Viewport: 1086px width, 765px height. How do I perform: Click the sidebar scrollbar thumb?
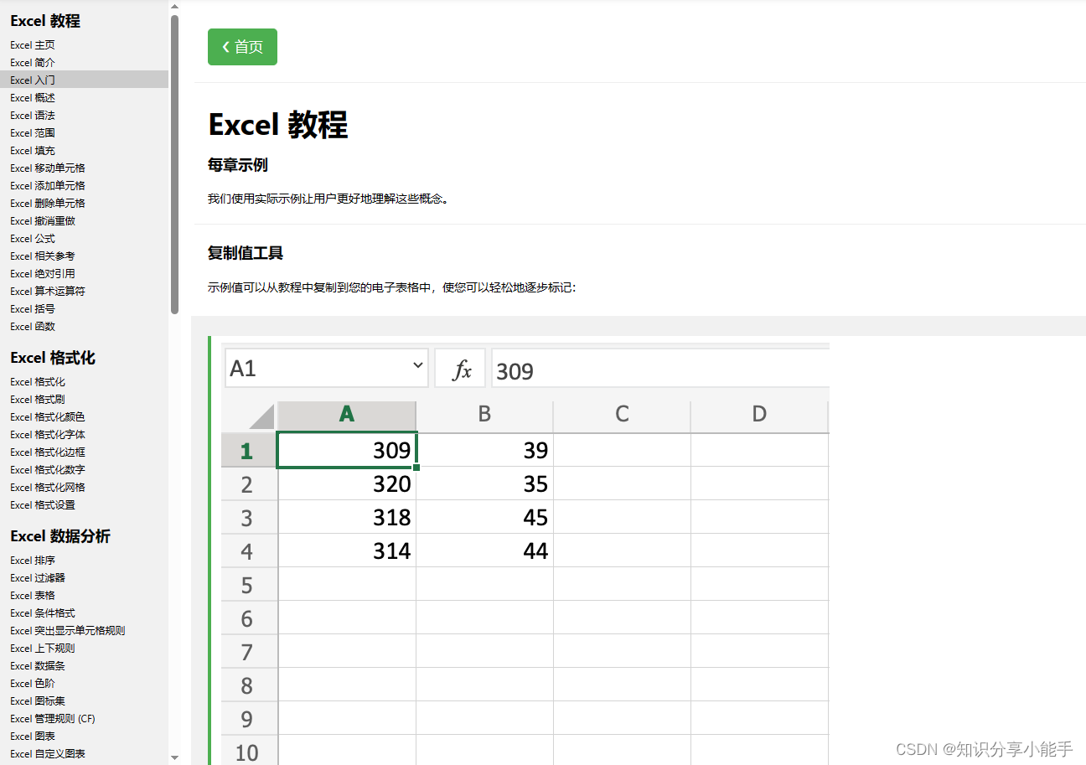coord(174,164)
